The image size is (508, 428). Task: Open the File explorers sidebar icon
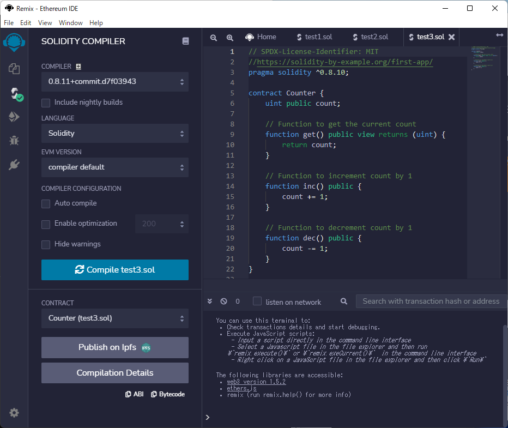[14, 69]
